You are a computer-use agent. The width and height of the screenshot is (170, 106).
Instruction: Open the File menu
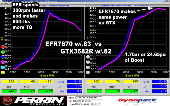point(2,3)
